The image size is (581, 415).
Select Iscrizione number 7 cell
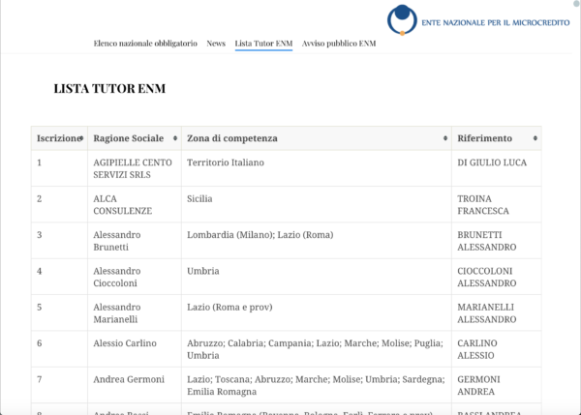tap(59, 385)
